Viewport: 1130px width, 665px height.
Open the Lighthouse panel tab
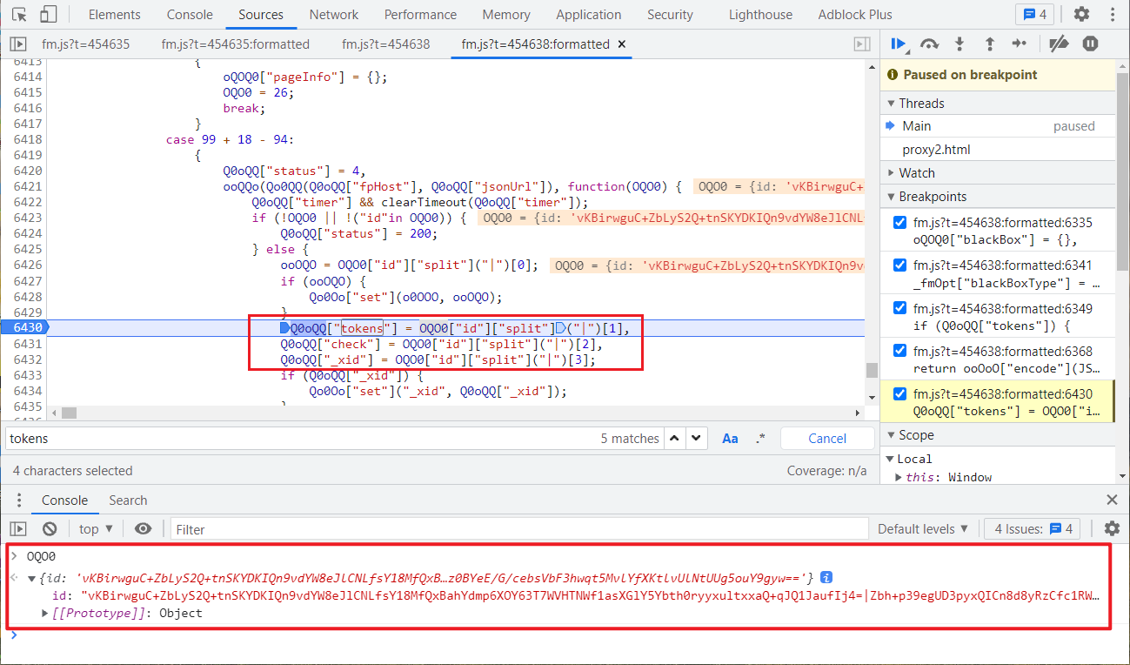(x=760, y=15)
